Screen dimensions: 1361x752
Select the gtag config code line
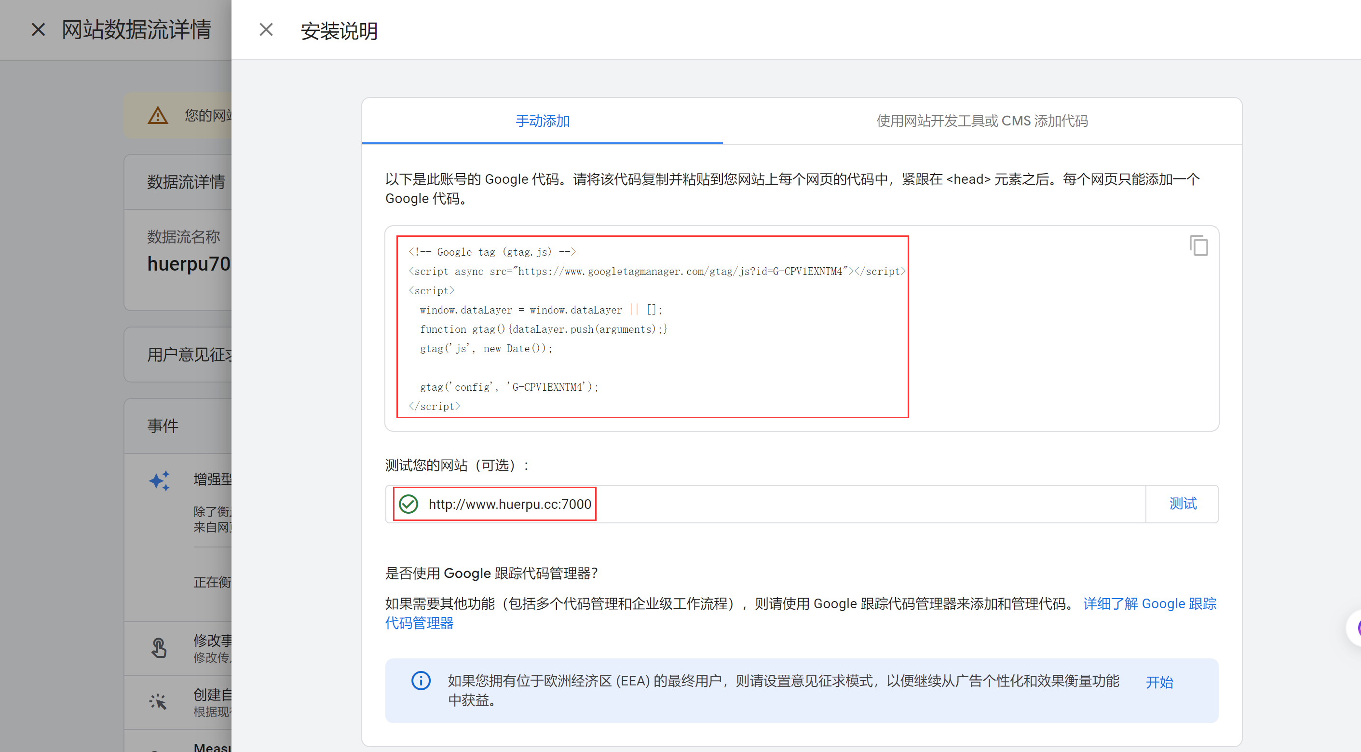pyautogui.click(x=509, y=387)
